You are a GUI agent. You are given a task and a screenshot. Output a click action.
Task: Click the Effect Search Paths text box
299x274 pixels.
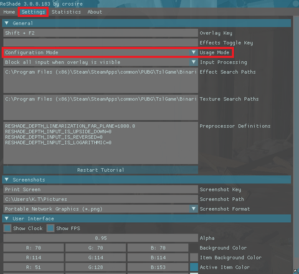pyautogui.click(x=100, y=81)
